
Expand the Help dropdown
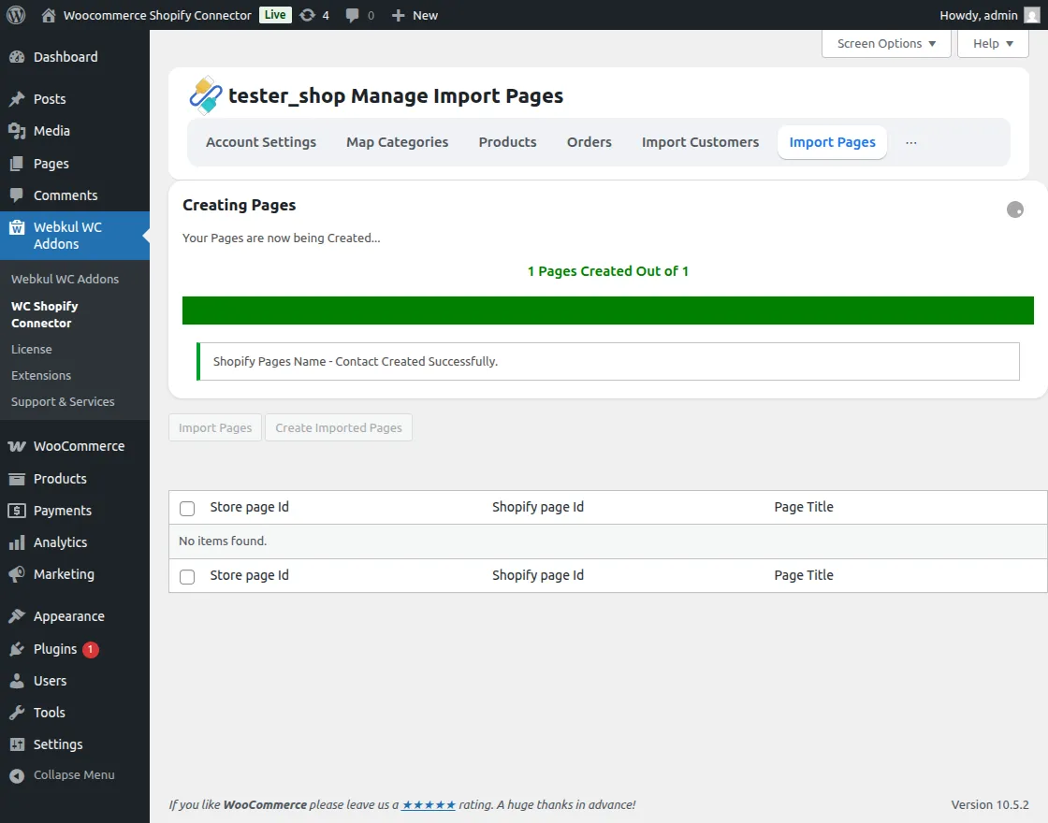coord(992,43)
